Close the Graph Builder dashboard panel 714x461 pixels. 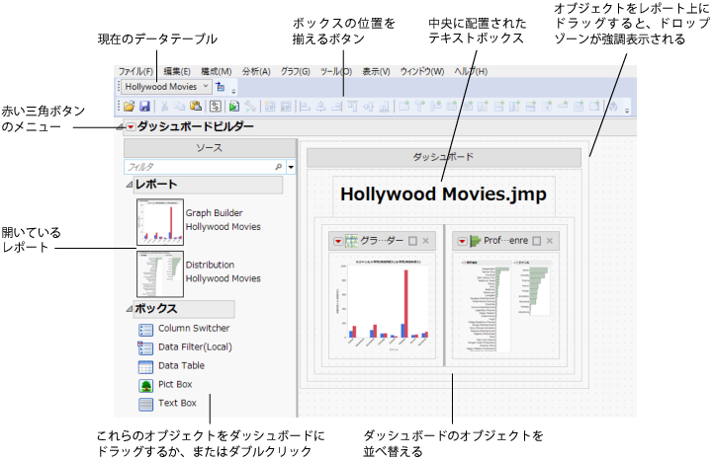(x=426, y=241)
